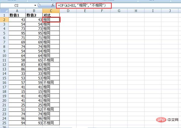Screen dimensions: 181x128
Task: Click cell B8 with value 74
Action: (x=34, y=47)
